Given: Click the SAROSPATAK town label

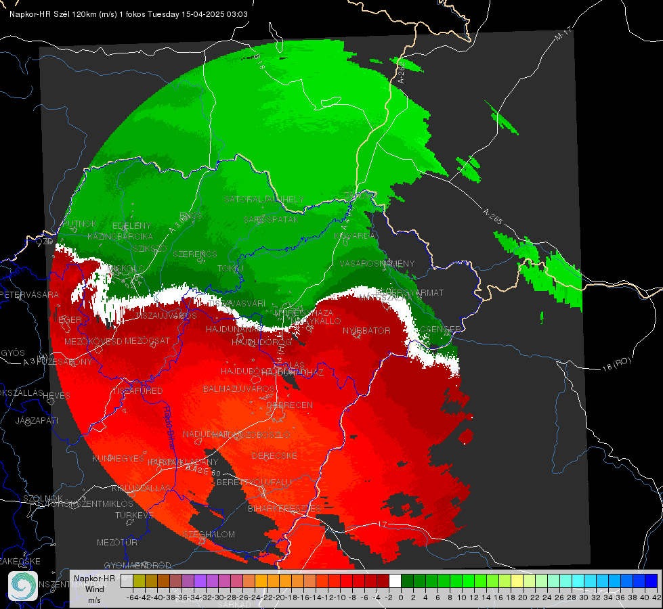Looking at the screenshot, I should coord(271,219).
